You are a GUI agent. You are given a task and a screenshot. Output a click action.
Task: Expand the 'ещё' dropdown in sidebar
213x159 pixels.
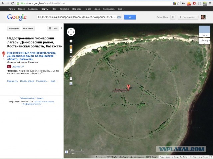(x=53, y=81)
